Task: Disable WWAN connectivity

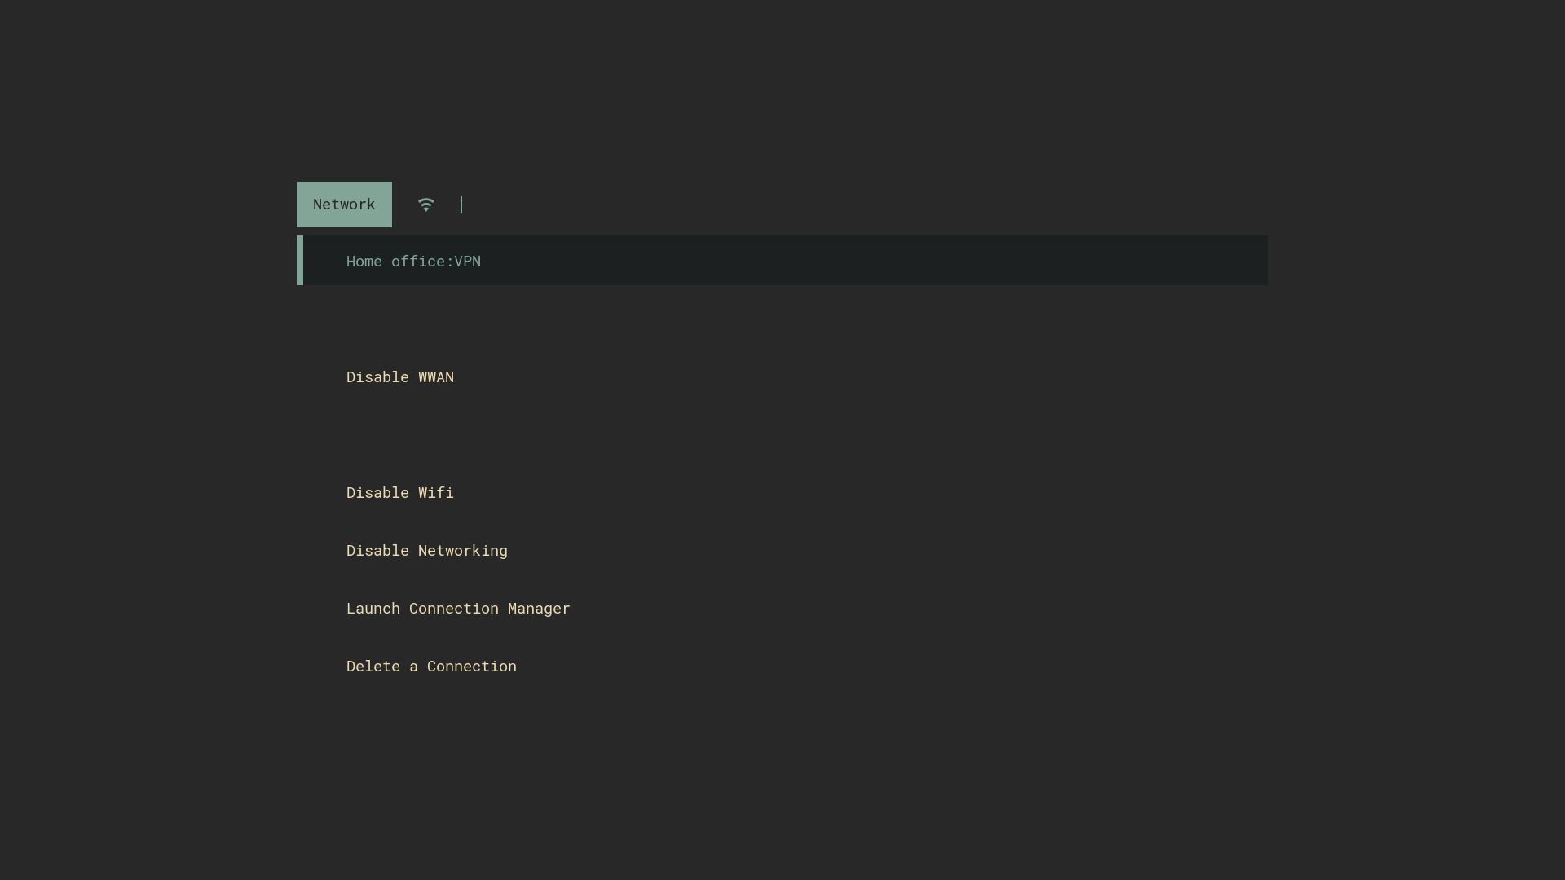Action: click(399, 376)
